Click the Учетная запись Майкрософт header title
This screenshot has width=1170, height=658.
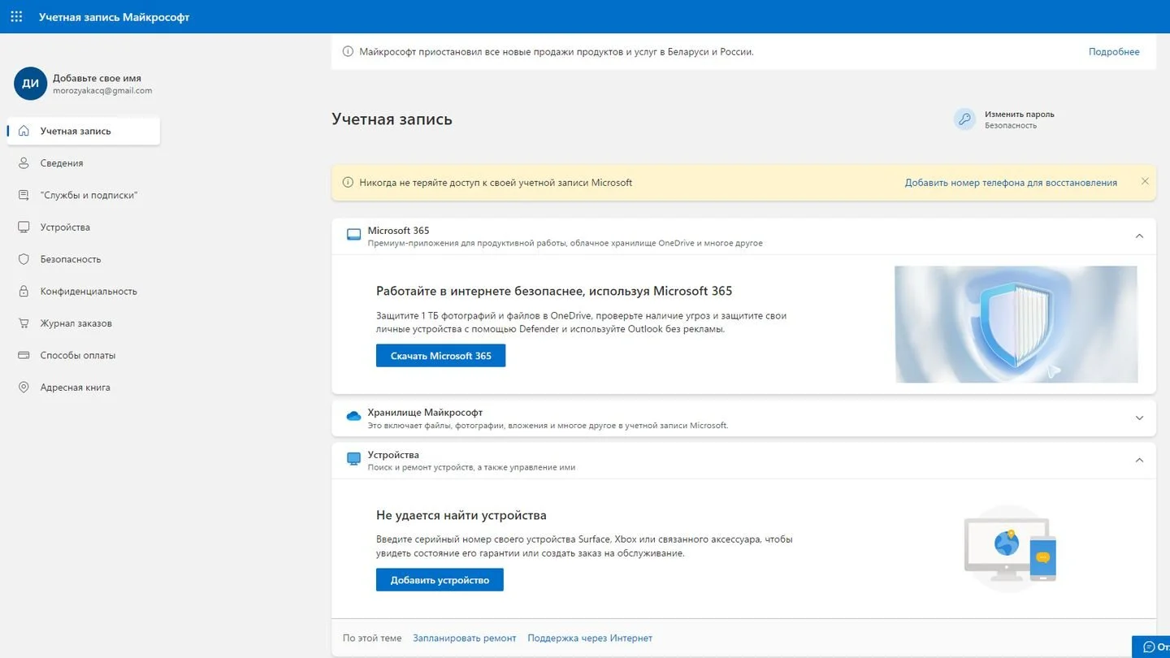point(114,16)
